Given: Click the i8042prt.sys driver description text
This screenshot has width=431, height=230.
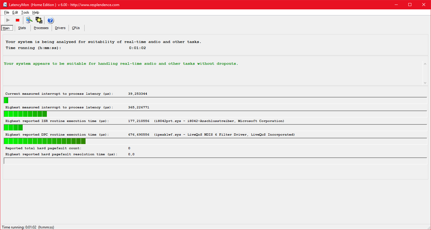Looking at the screenshot, I should pyautogui.click(x=219, y=121).
